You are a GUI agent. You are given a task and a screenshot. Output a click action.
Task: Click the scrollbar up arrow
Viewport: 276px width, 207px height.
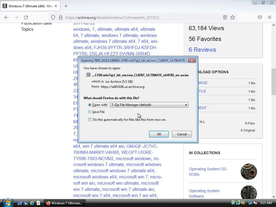[x=274, y=25]
